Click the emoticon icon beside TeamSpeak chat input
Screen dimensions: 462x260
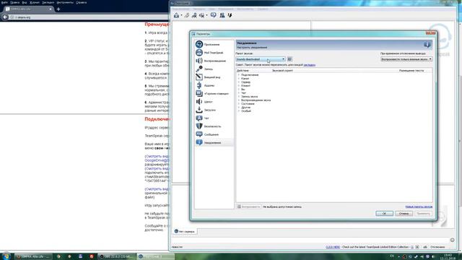[x=453, y=240]
